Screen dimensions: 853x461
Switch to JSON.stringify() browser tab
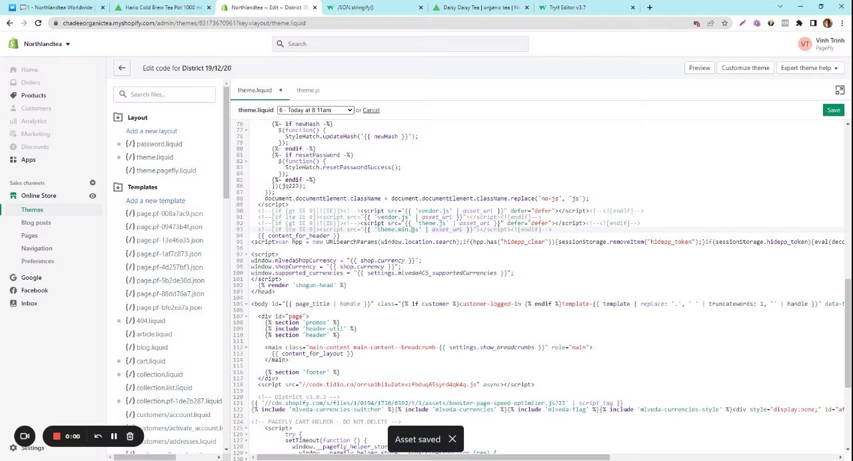pyautogui.click(x=375, y=7)
